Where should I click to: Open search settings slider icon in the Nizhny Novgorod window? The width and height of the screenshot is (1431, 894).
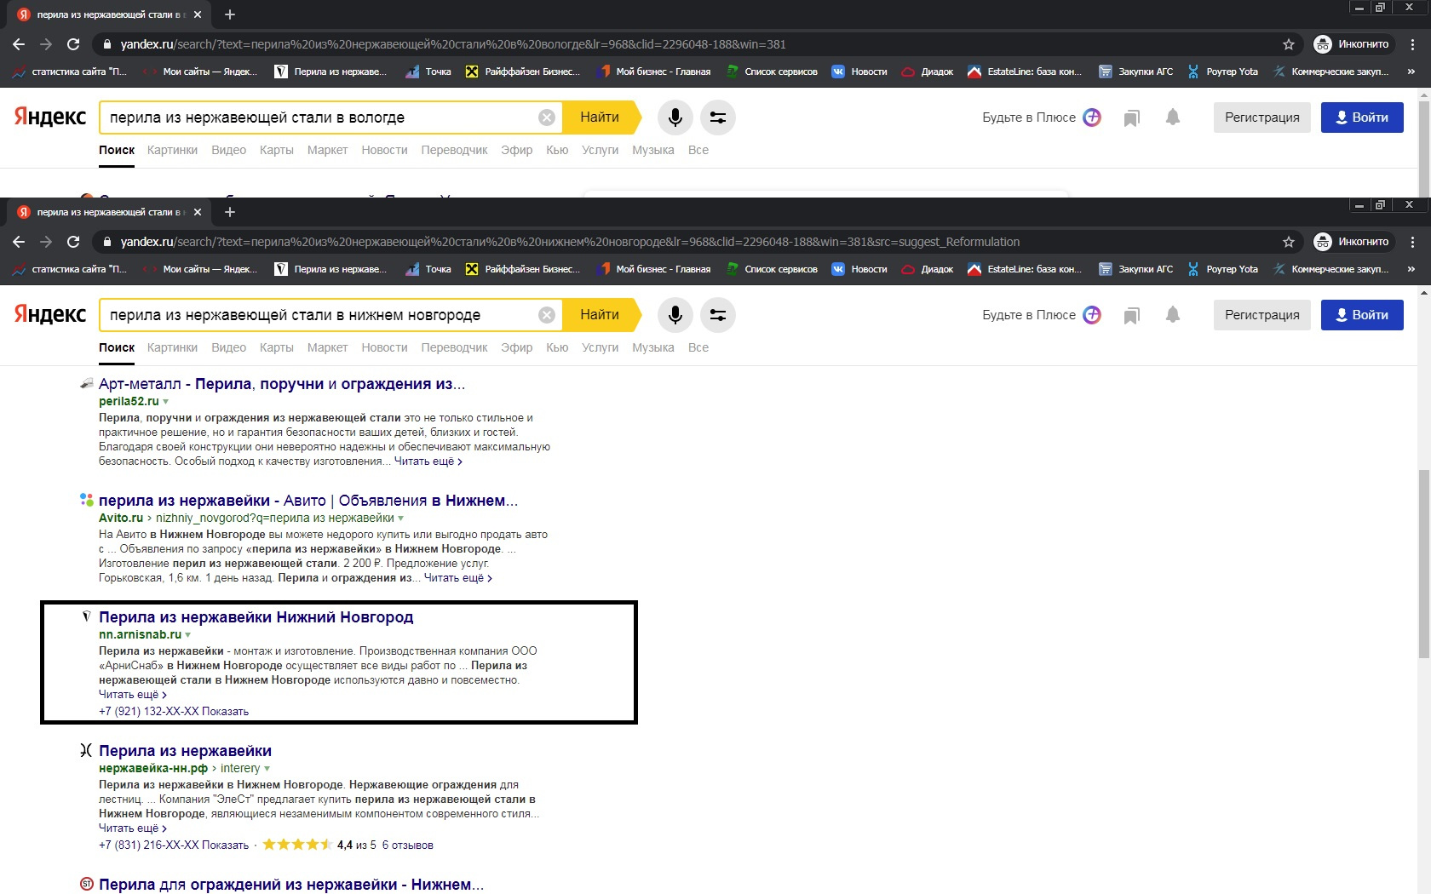coord(718,315)
